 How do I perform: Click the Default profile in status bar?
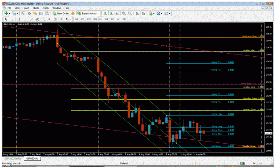pos(124,163)
